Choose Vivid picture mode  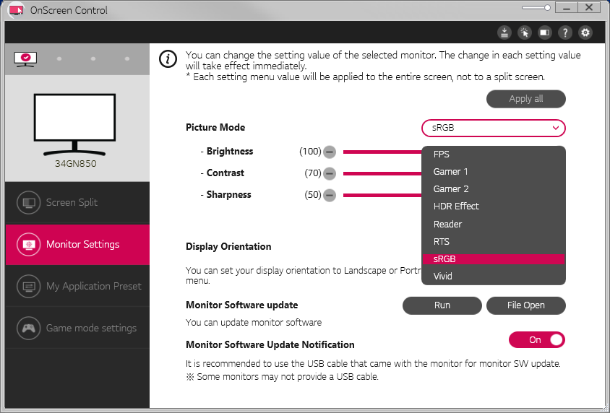(x=494, y=277)
